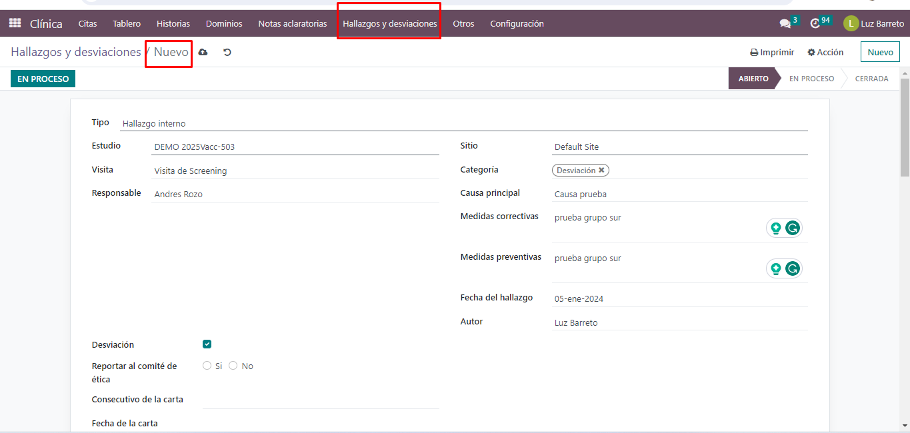The image size is (910, 433).
Task: Open the apps grid menu icon
Action: (x=15, y=23)
